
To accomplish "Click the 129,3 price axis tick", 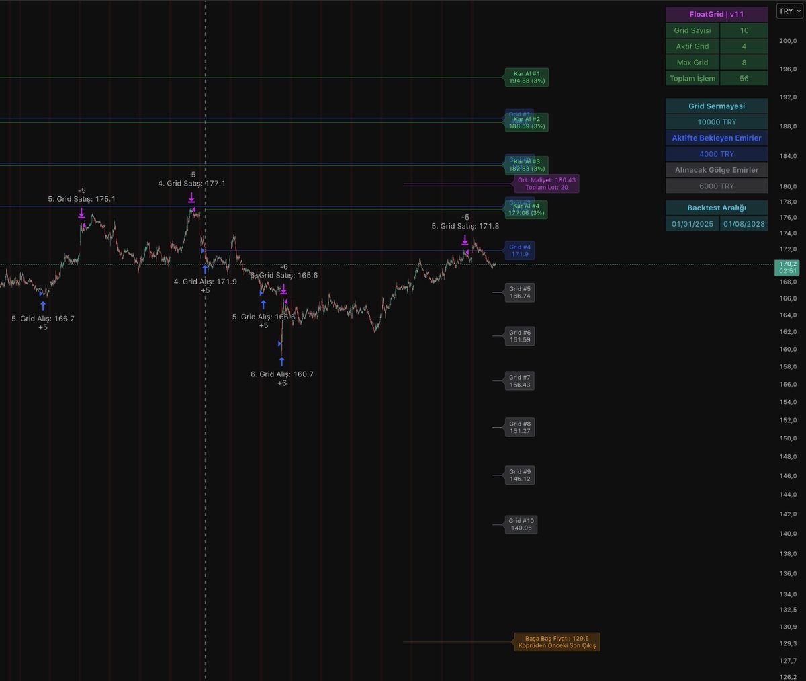I will coord(787,643).
